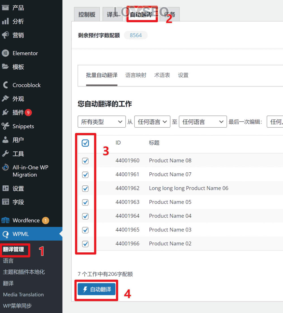Select the 设置 sub-tab in translation panel
Image resolution: width=283 pixels, height=313 pixels.
click(x=183, y=75)
